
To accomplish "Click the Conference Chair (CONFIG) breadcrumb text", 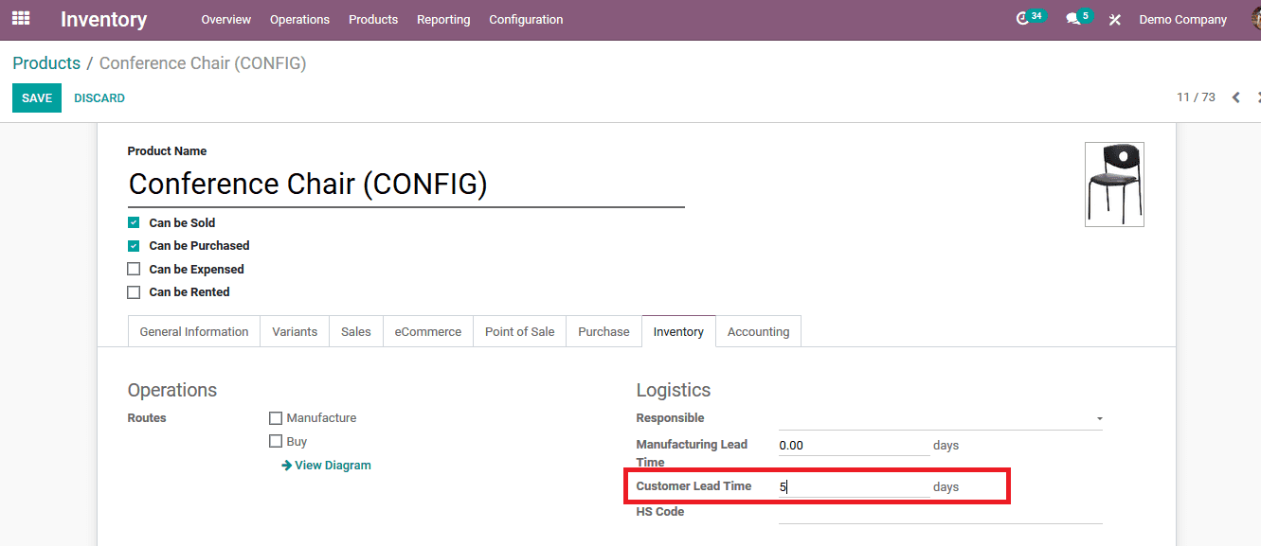I will [203, 63].
